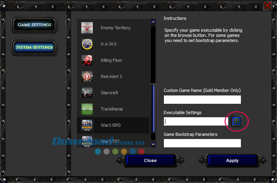The width and height of the screenshot is (277, 183).
Task: Click the Killing Floor game icon
Action: point(87,60)
